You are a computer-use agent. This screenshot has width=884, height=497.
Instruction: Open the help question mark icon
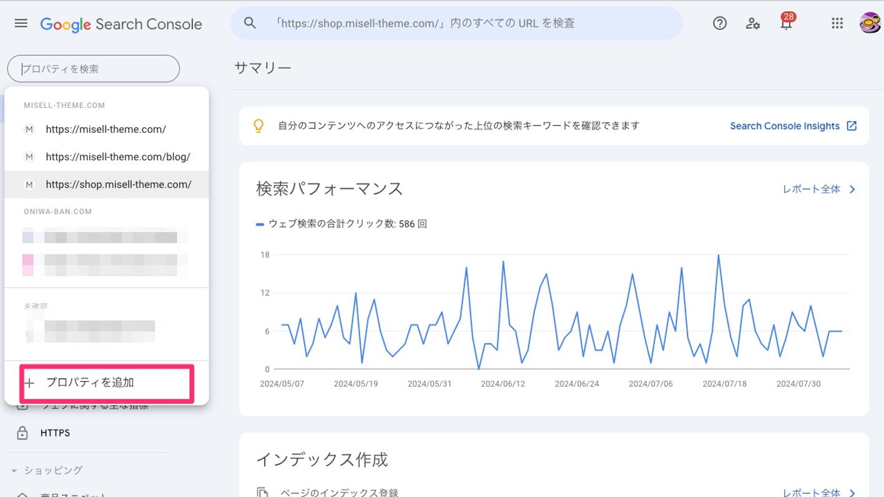(720, 23)
